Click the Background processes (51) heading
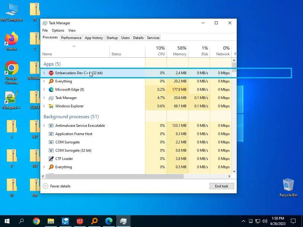 tap(71, 117)
